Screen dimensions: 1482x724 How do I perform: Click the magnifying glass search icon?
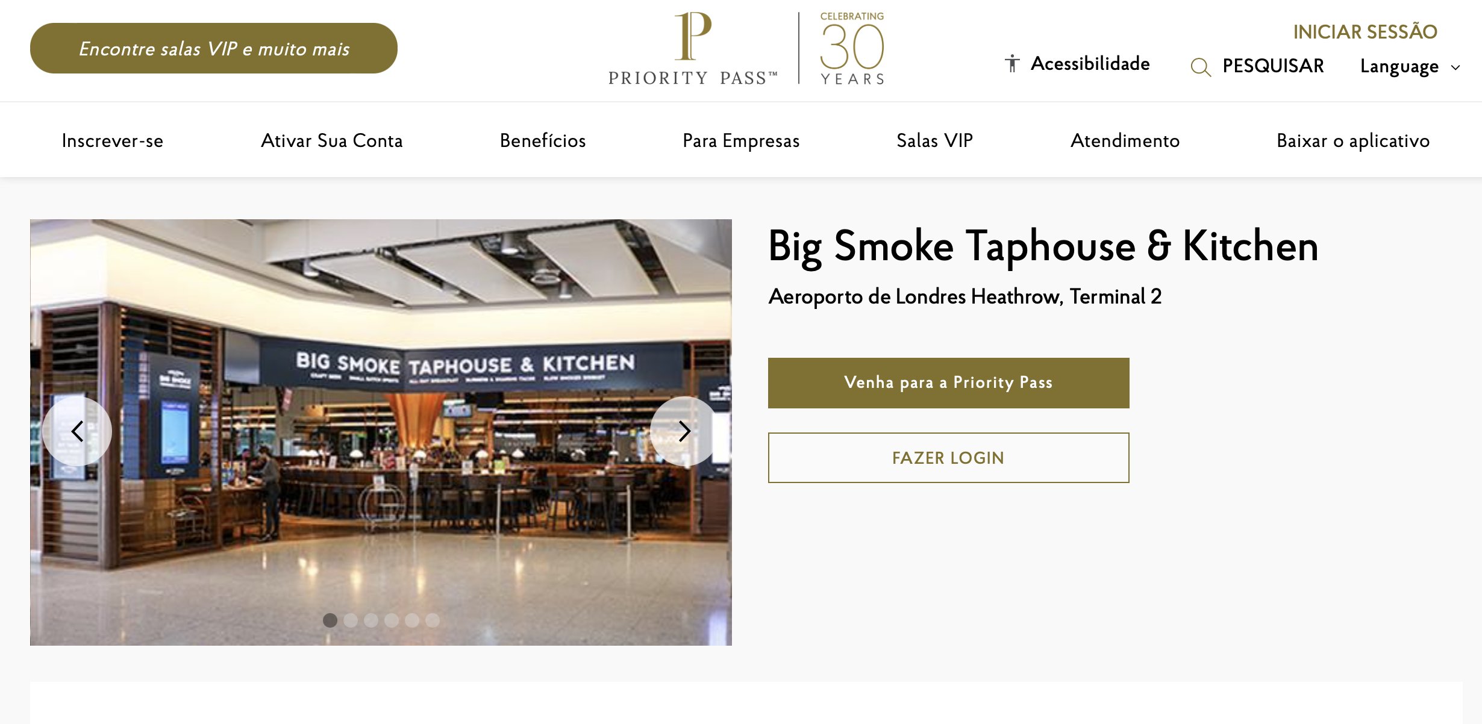pos(1200,66)
